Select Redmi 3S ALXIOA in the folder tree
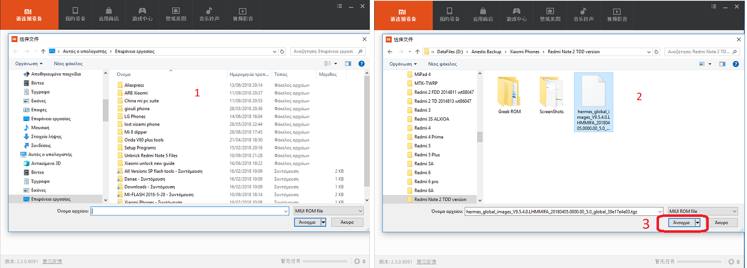The image size is (747, 268). [x=431, y=119]
